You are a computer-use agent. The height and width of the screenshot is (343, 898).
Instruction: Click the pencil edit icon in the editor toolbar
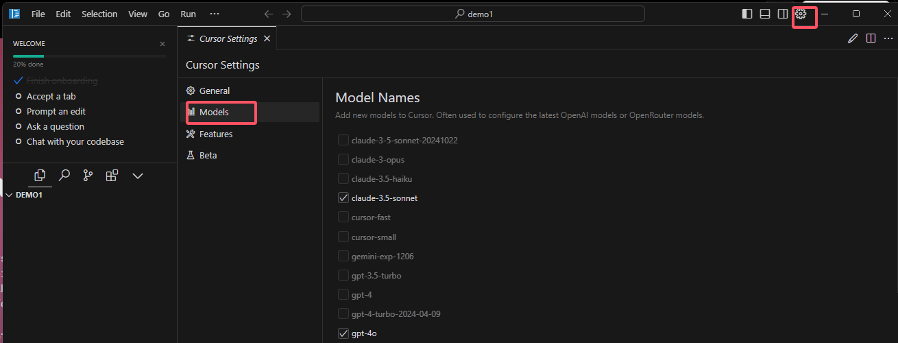(x=853, y=38)
